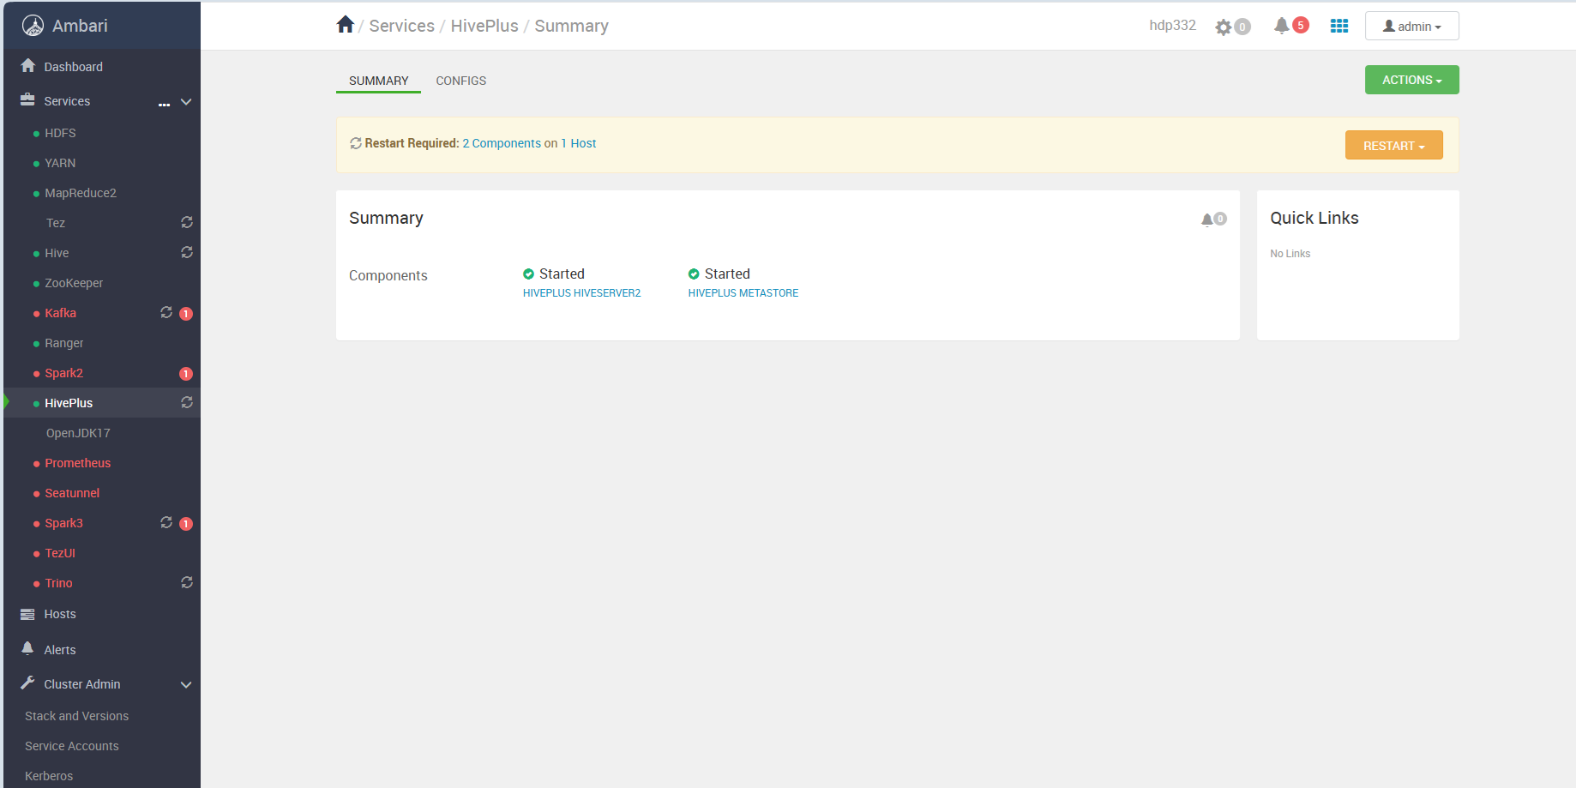The image size is (1576, 788).
Task: Click the Spark3 alert badge
Action: coord(186,524)
